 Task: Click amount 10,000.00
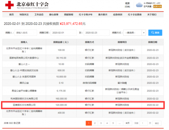click(x=61, y=77)
